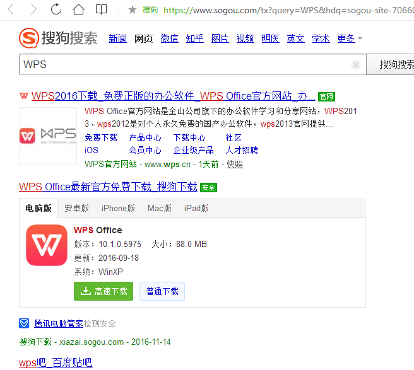Click the green 官网 badge
The image size is (414, 370).
(x=326, y=97)
